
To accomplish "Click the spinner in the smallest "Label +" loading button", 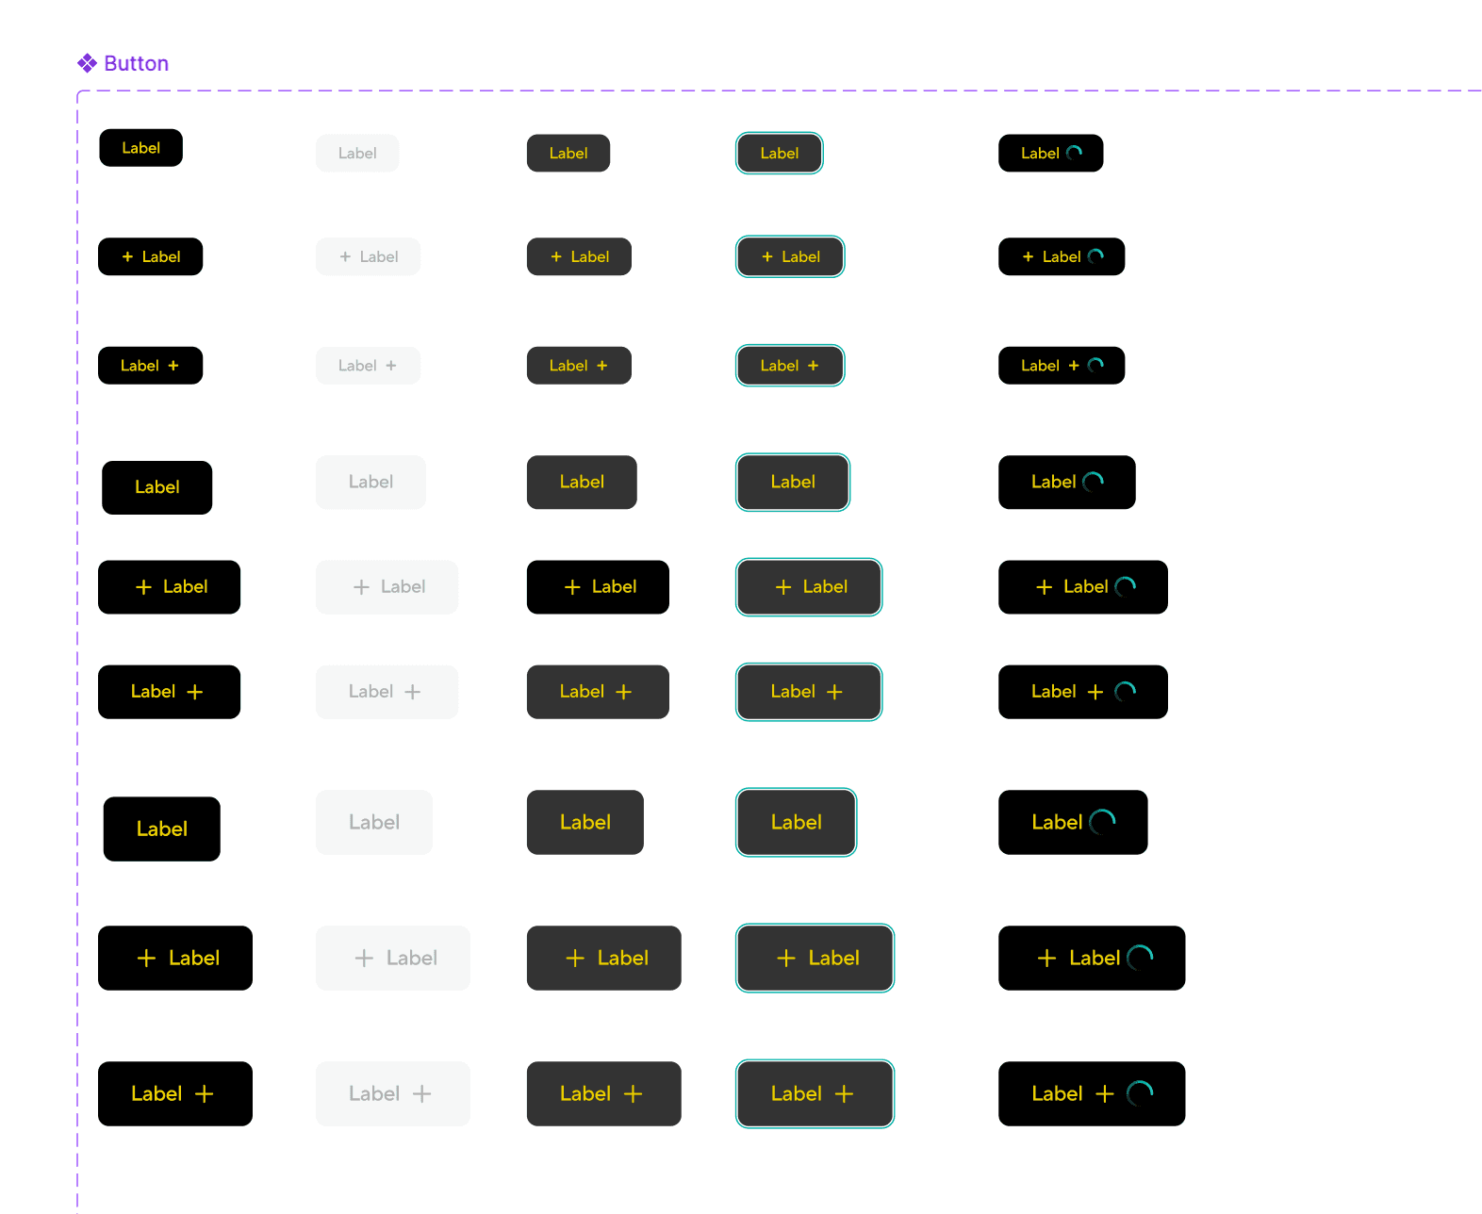I will click(1095, 365).
